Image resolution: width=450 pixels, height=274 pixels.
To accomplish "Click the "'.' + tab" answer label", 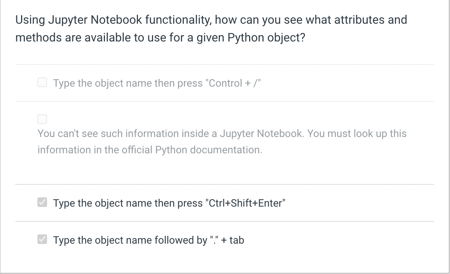I will click(x=148, y=240).
